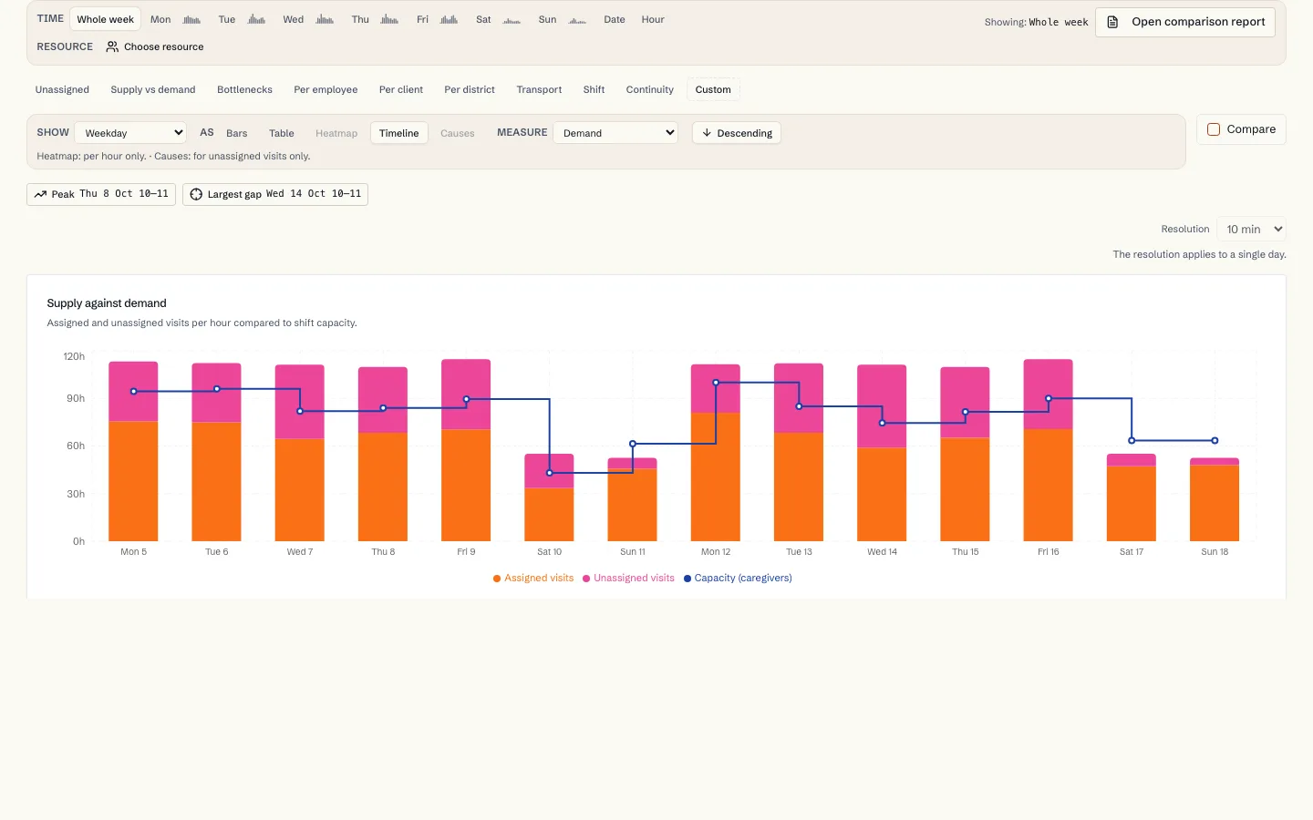Toggle Descending sort order

pyautogui.click(x=737, y=133)
